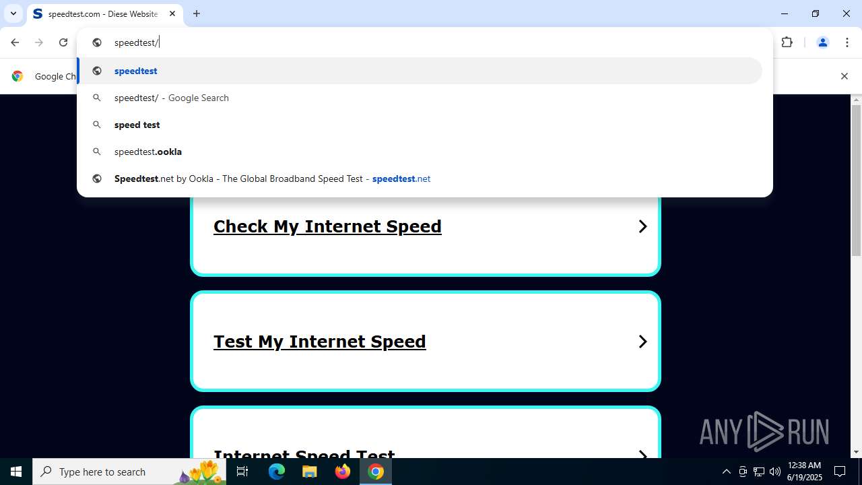Select the Chrome taskbar icon
The image size is (862, 485).
pyautogui.click(x=376, y=472)
